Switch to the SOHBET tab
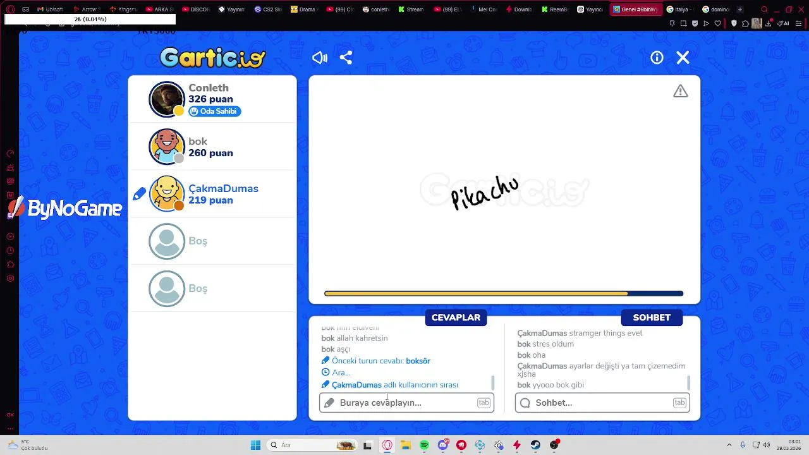This screenshot has height=455, width=809. 652,317
